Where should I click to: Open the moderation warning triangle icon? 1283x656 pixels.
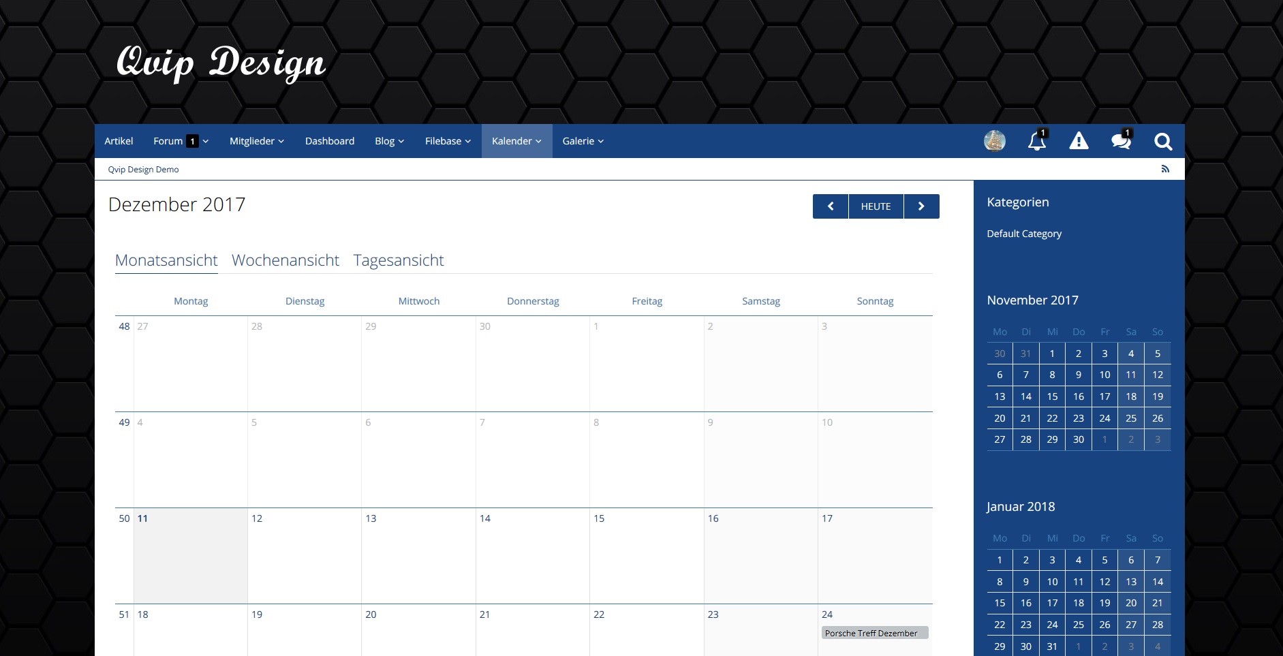point(1079,141)
